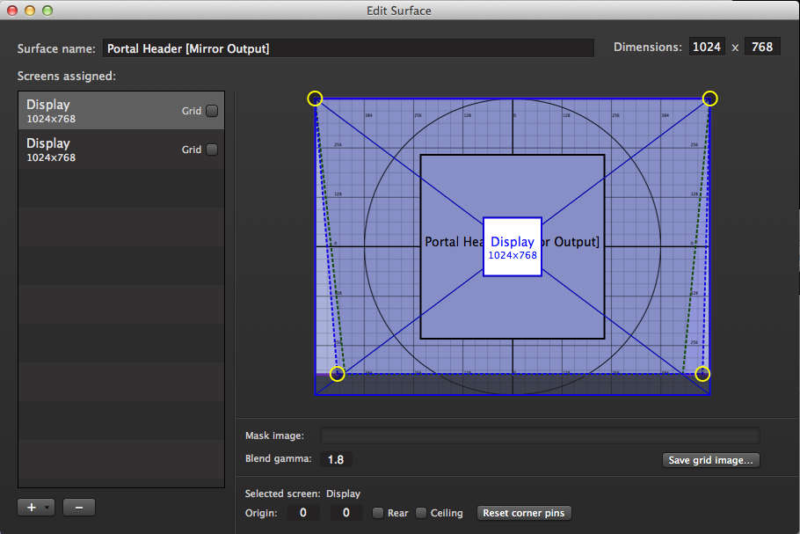
Task: Open the plus add-screen dropdown button
Action: 36,508
